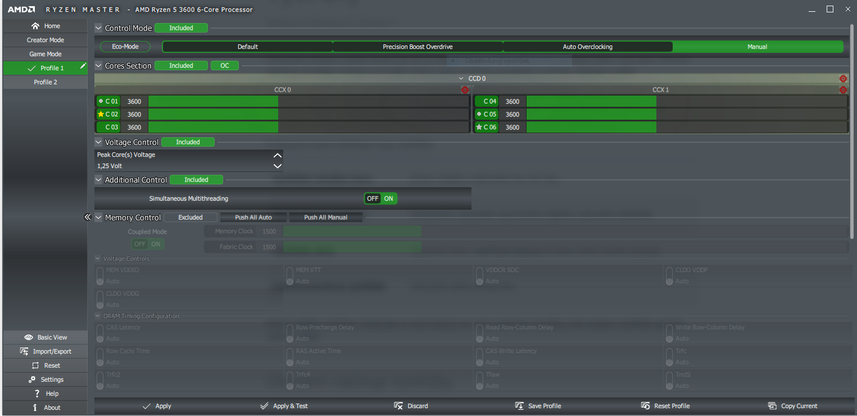Collapse the sidebar with the double-arrow icon
The height and width of the screenshot is (416, 857).
click(x=87, y=217)
